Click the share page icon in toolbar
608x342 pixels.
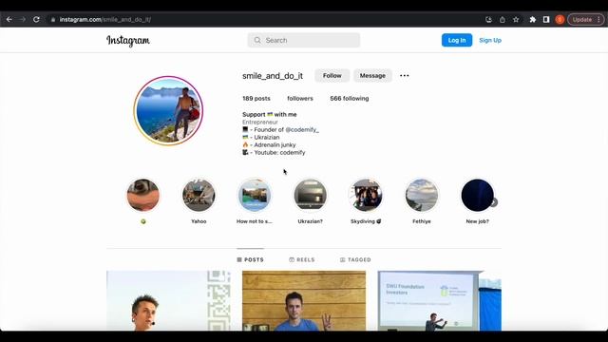(x=503, y=19)
